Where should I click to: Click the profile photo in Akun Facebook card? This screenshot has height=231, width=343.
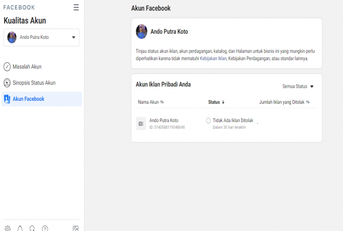(x=142, y=31)
